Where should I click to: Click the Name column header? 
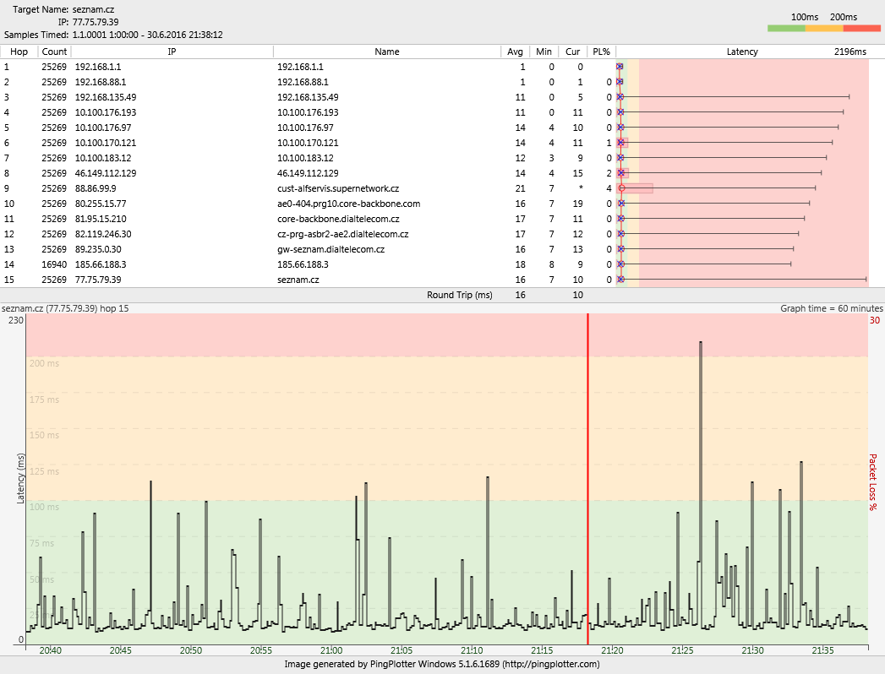click(386, 52)
